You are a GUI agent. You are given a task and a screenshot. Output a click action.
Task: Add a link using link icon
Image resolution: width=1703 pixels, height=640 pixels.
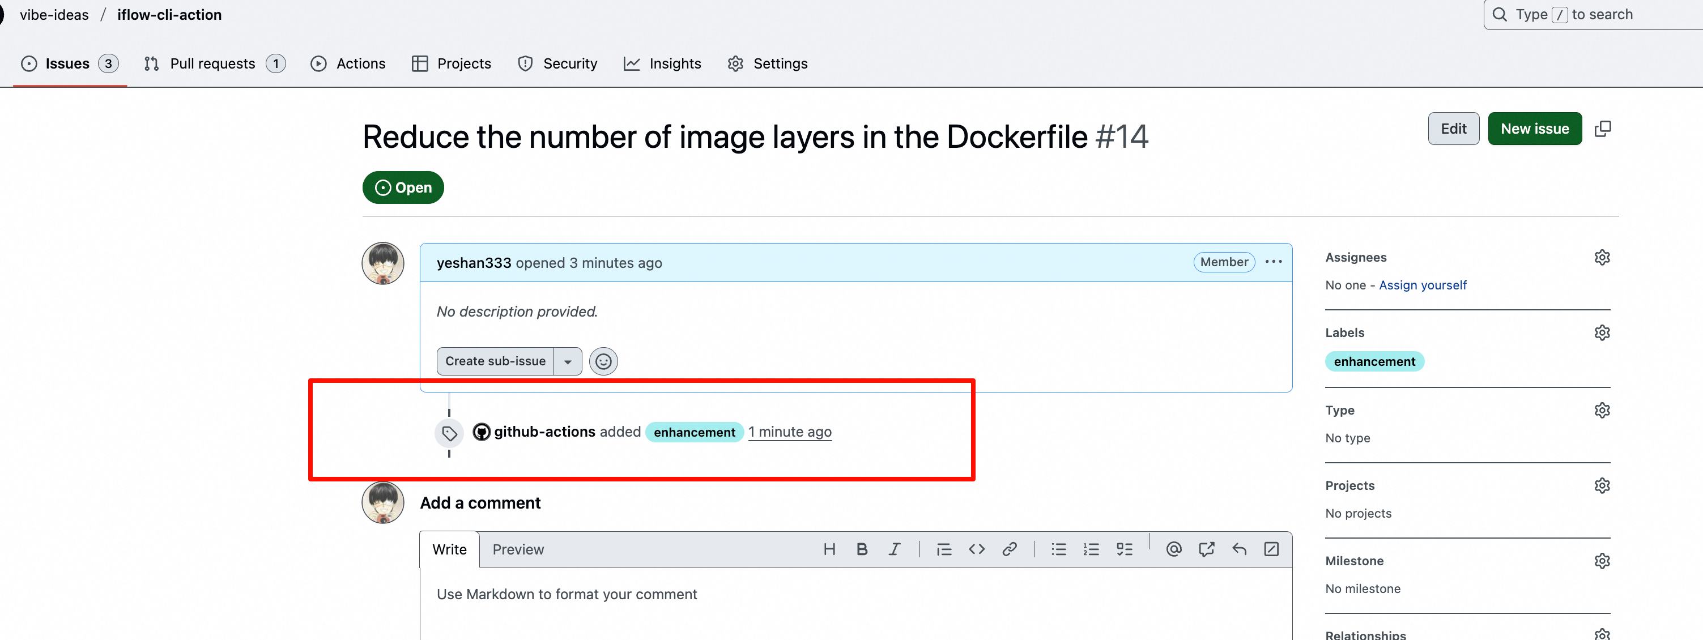[1009, 549]
